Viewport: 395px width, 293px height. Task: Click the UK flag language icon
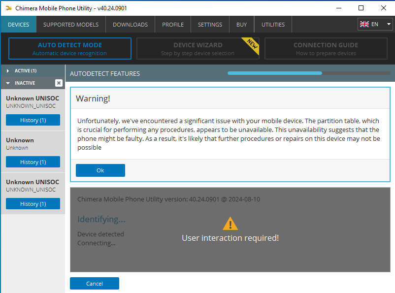click(364, 24)
